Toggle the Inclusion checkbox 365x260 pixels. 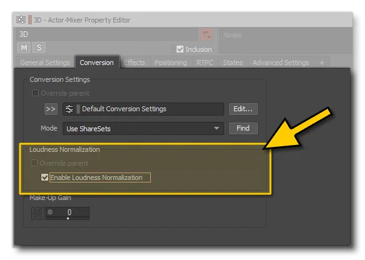[180, 49]
